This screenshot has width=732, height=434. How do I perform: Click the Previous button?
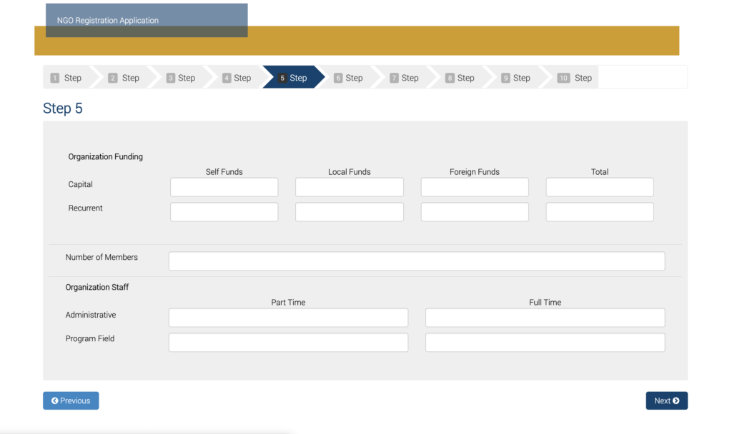pyautogui.click(x=71, y=400)
